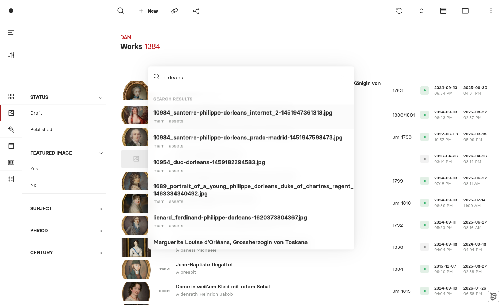Open result 10954_duc-dorleans jpg
Screen dimensions: 502x305
(x=251, y=166)
